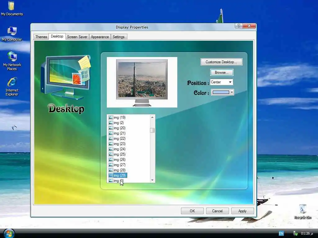Click the image icon beside img (24)

click(111, 149)
